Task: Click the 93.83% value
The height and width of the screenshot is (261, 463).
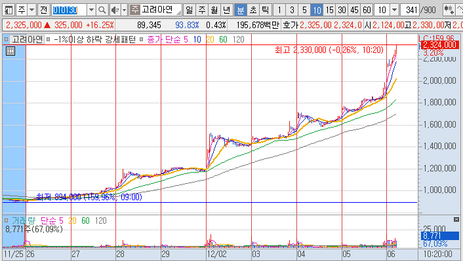Action: click(x=187, y=25)
